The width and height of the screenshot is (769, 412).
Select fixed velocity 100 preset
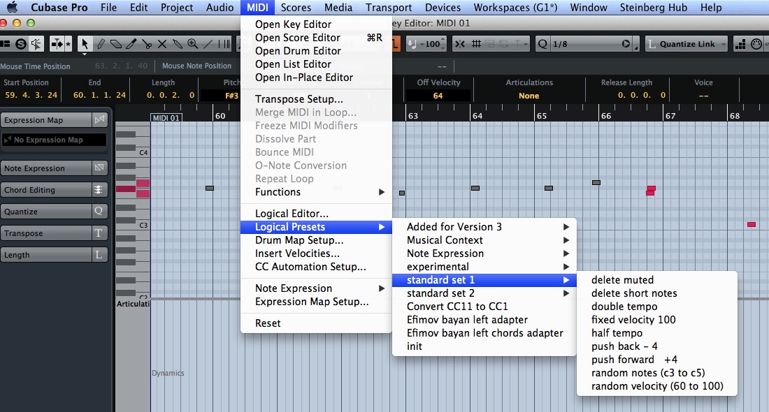pyautogui.click(x=657, y=319)
